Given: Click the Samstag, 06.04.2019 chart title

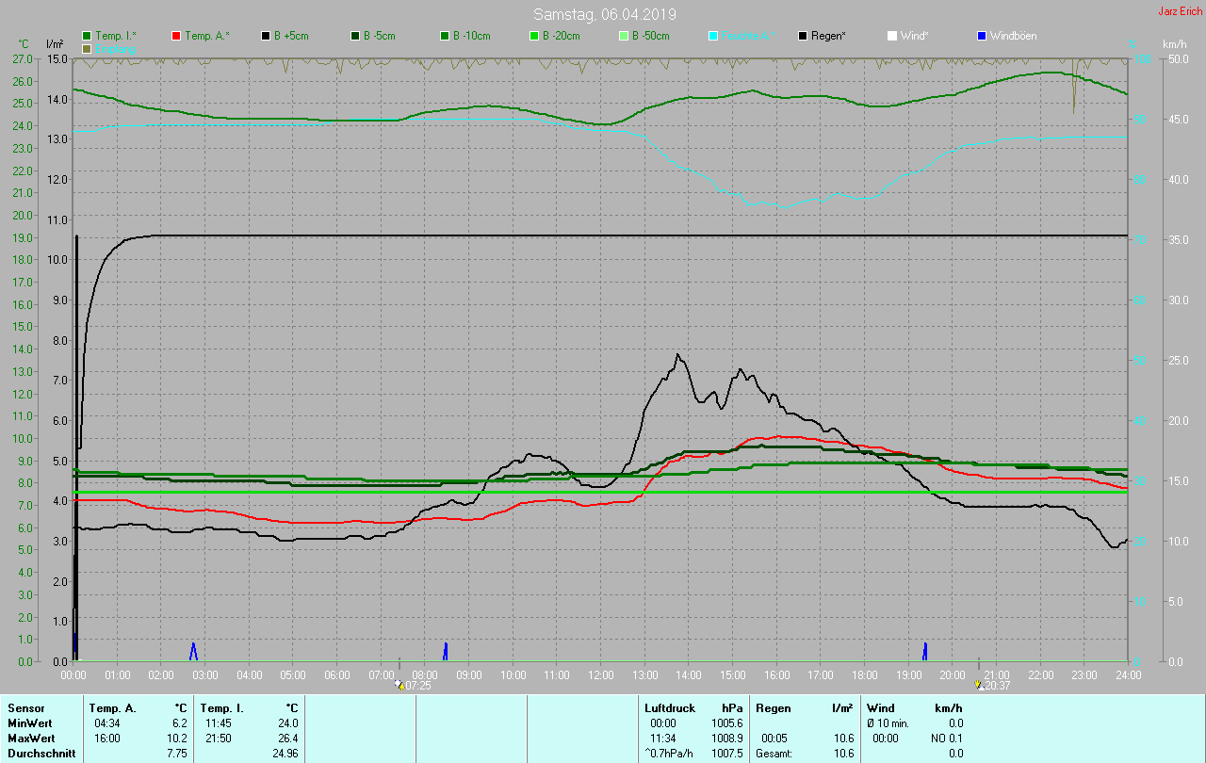Looking at the screenshot, I should tap(604, 14).
